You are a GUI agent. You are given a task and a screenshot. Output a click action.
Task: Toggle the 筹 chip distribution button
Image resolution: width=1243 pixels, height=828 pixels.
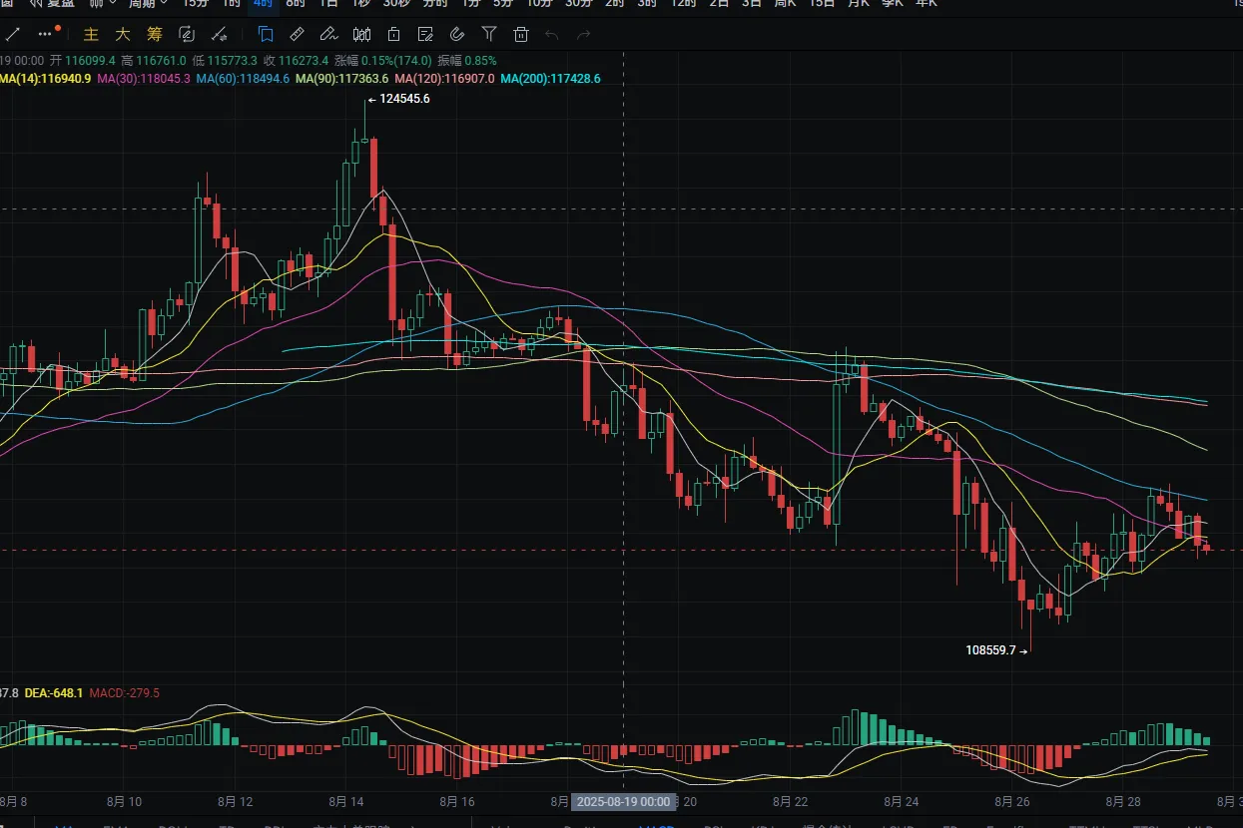tap(155, 34)
